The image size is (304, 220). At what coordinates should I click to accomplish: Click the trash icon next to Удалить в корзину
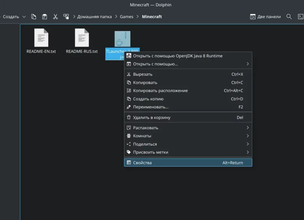coord(129,117)
